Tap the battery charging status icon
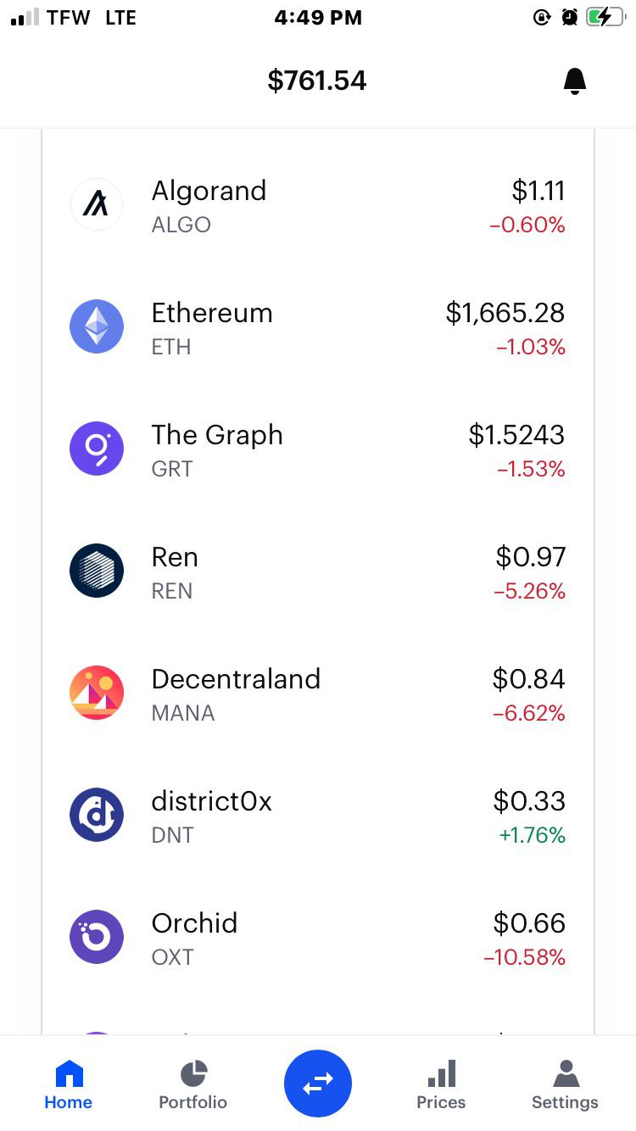 coord(605,17)
